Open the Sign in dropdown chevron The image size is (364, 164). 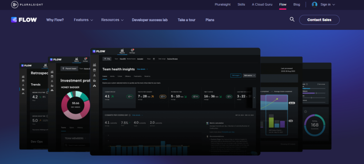[x=334, y=5]
